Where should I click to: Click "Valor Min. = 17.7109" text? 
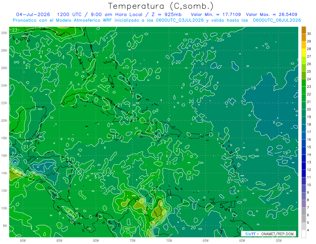point(216,14)
